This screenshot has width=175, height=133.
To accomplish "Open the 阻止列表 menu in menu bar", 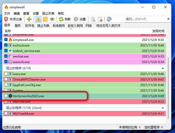I will coord(48,13).
